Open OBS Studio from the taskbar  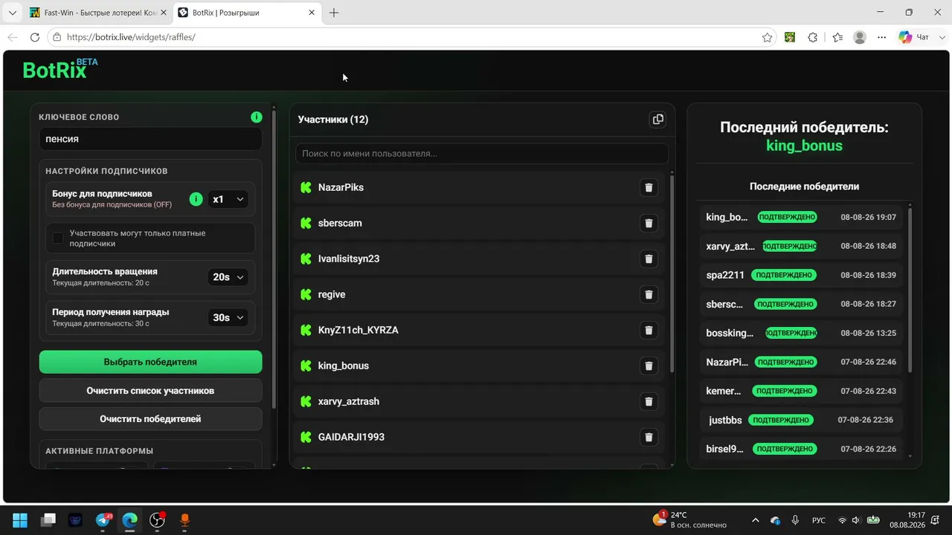pos(157,520)
